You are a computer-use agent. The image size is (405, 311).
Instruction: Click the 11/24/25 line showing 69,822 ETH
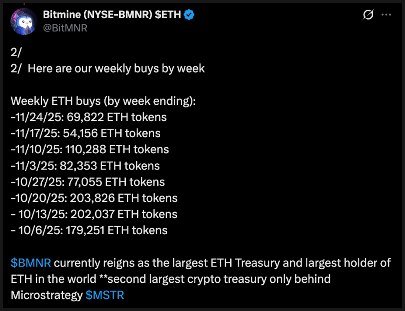coord(89,117)
